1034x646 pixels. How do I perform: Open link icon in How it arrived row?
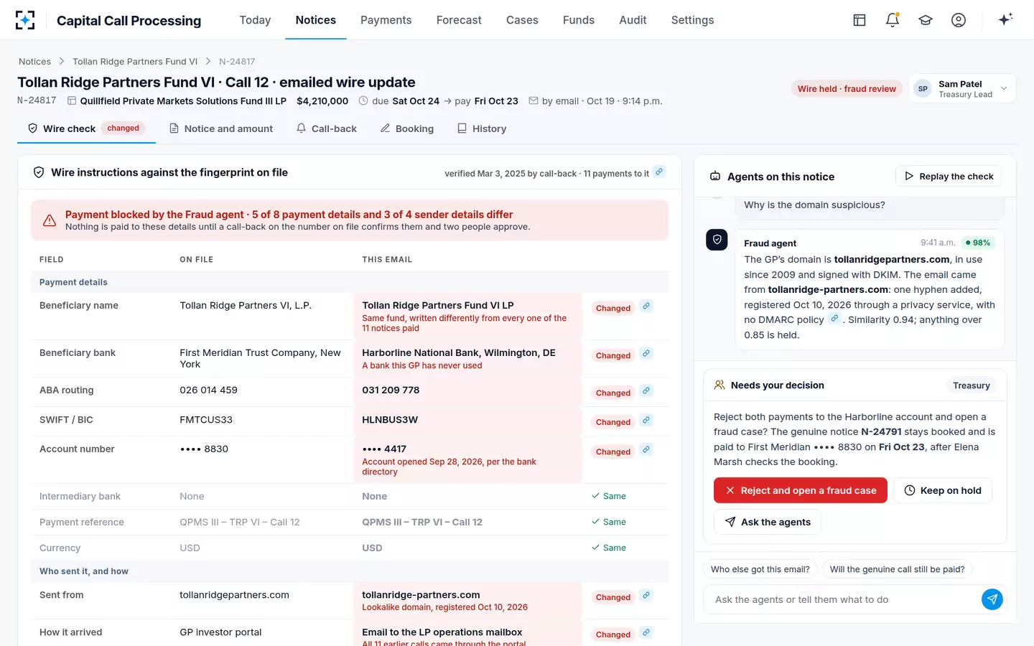click(x=646, y=633)
